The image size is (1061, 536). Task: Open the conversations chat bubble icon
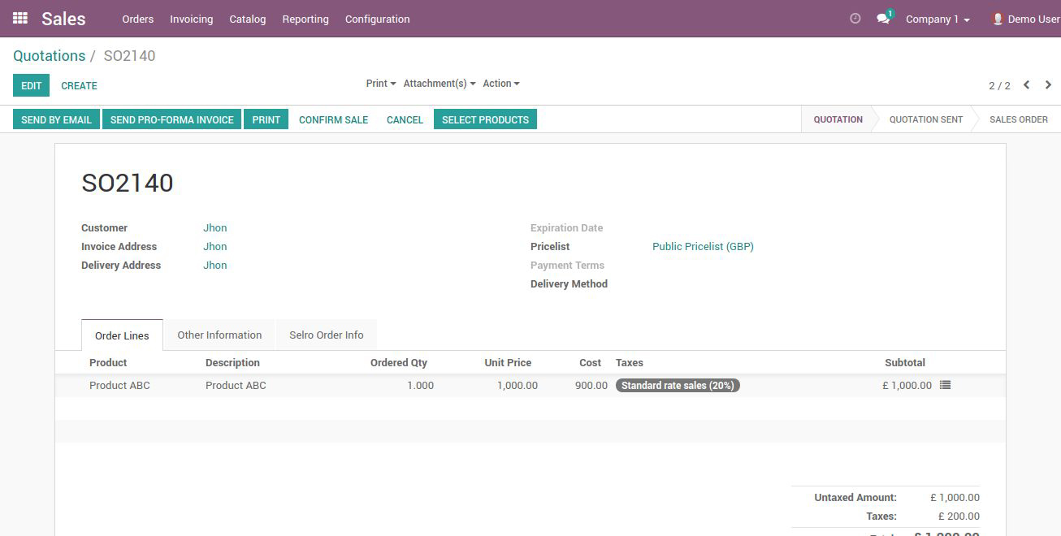click(884, 19)
